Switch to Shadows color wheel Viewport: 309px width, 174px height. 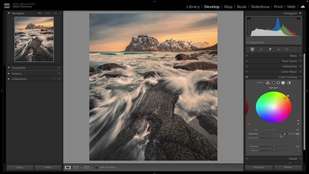tap(273, 83)
